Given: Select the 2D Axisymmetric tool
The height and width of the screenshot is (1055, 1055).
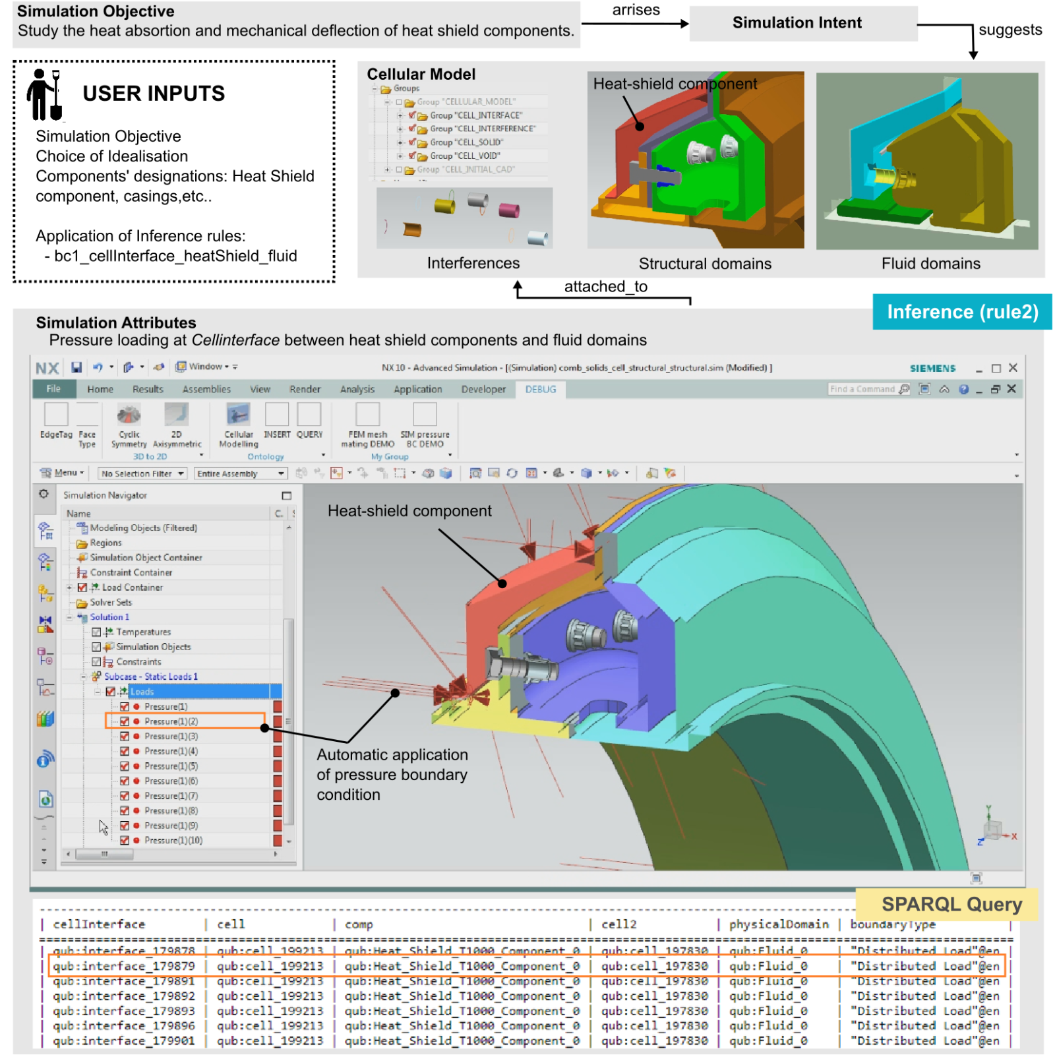Looking at the screenshot, I should (176, 415).
